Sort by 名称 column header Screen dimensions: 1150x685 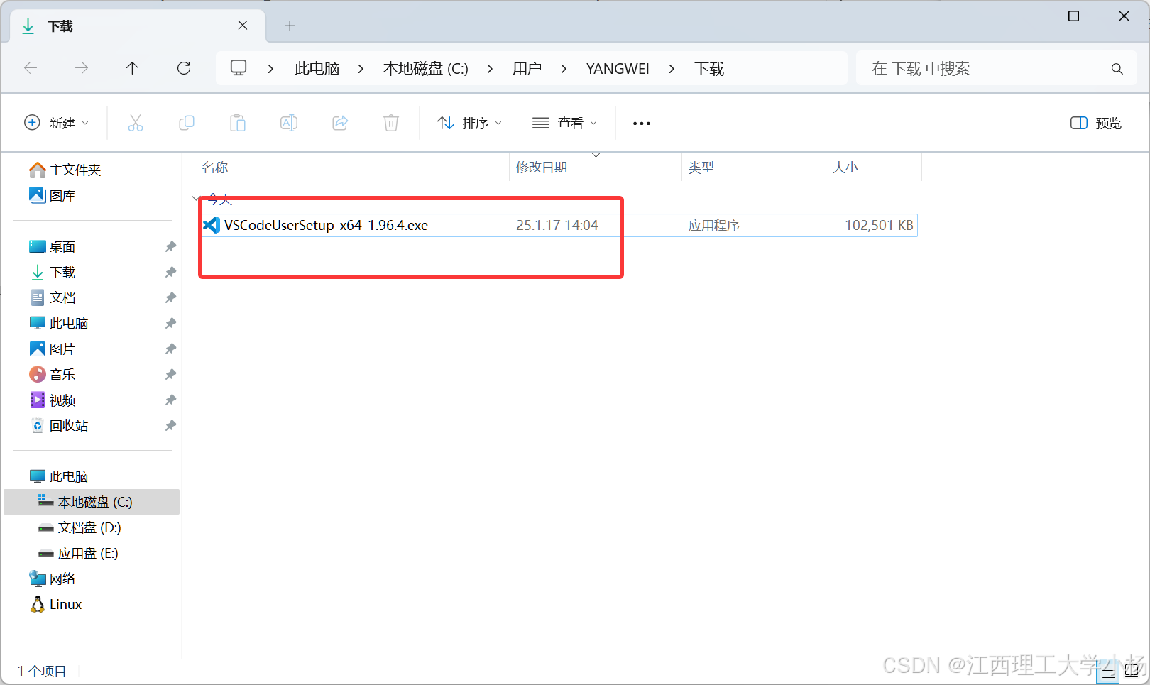(x=215, y=168)
